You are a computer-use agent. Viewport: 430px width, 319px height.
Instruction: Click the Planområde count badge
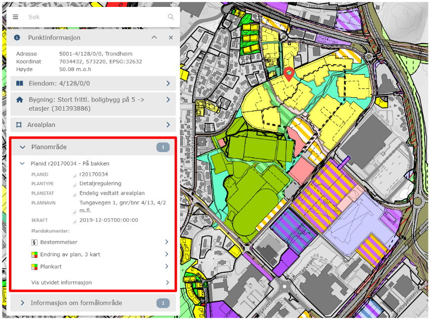coord(163,147)
